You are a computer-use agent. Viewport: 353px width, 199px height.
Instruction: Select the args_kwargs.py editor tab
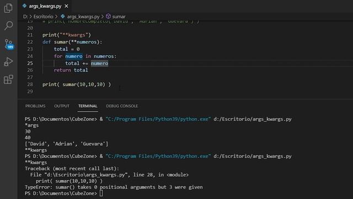point(45,6)
